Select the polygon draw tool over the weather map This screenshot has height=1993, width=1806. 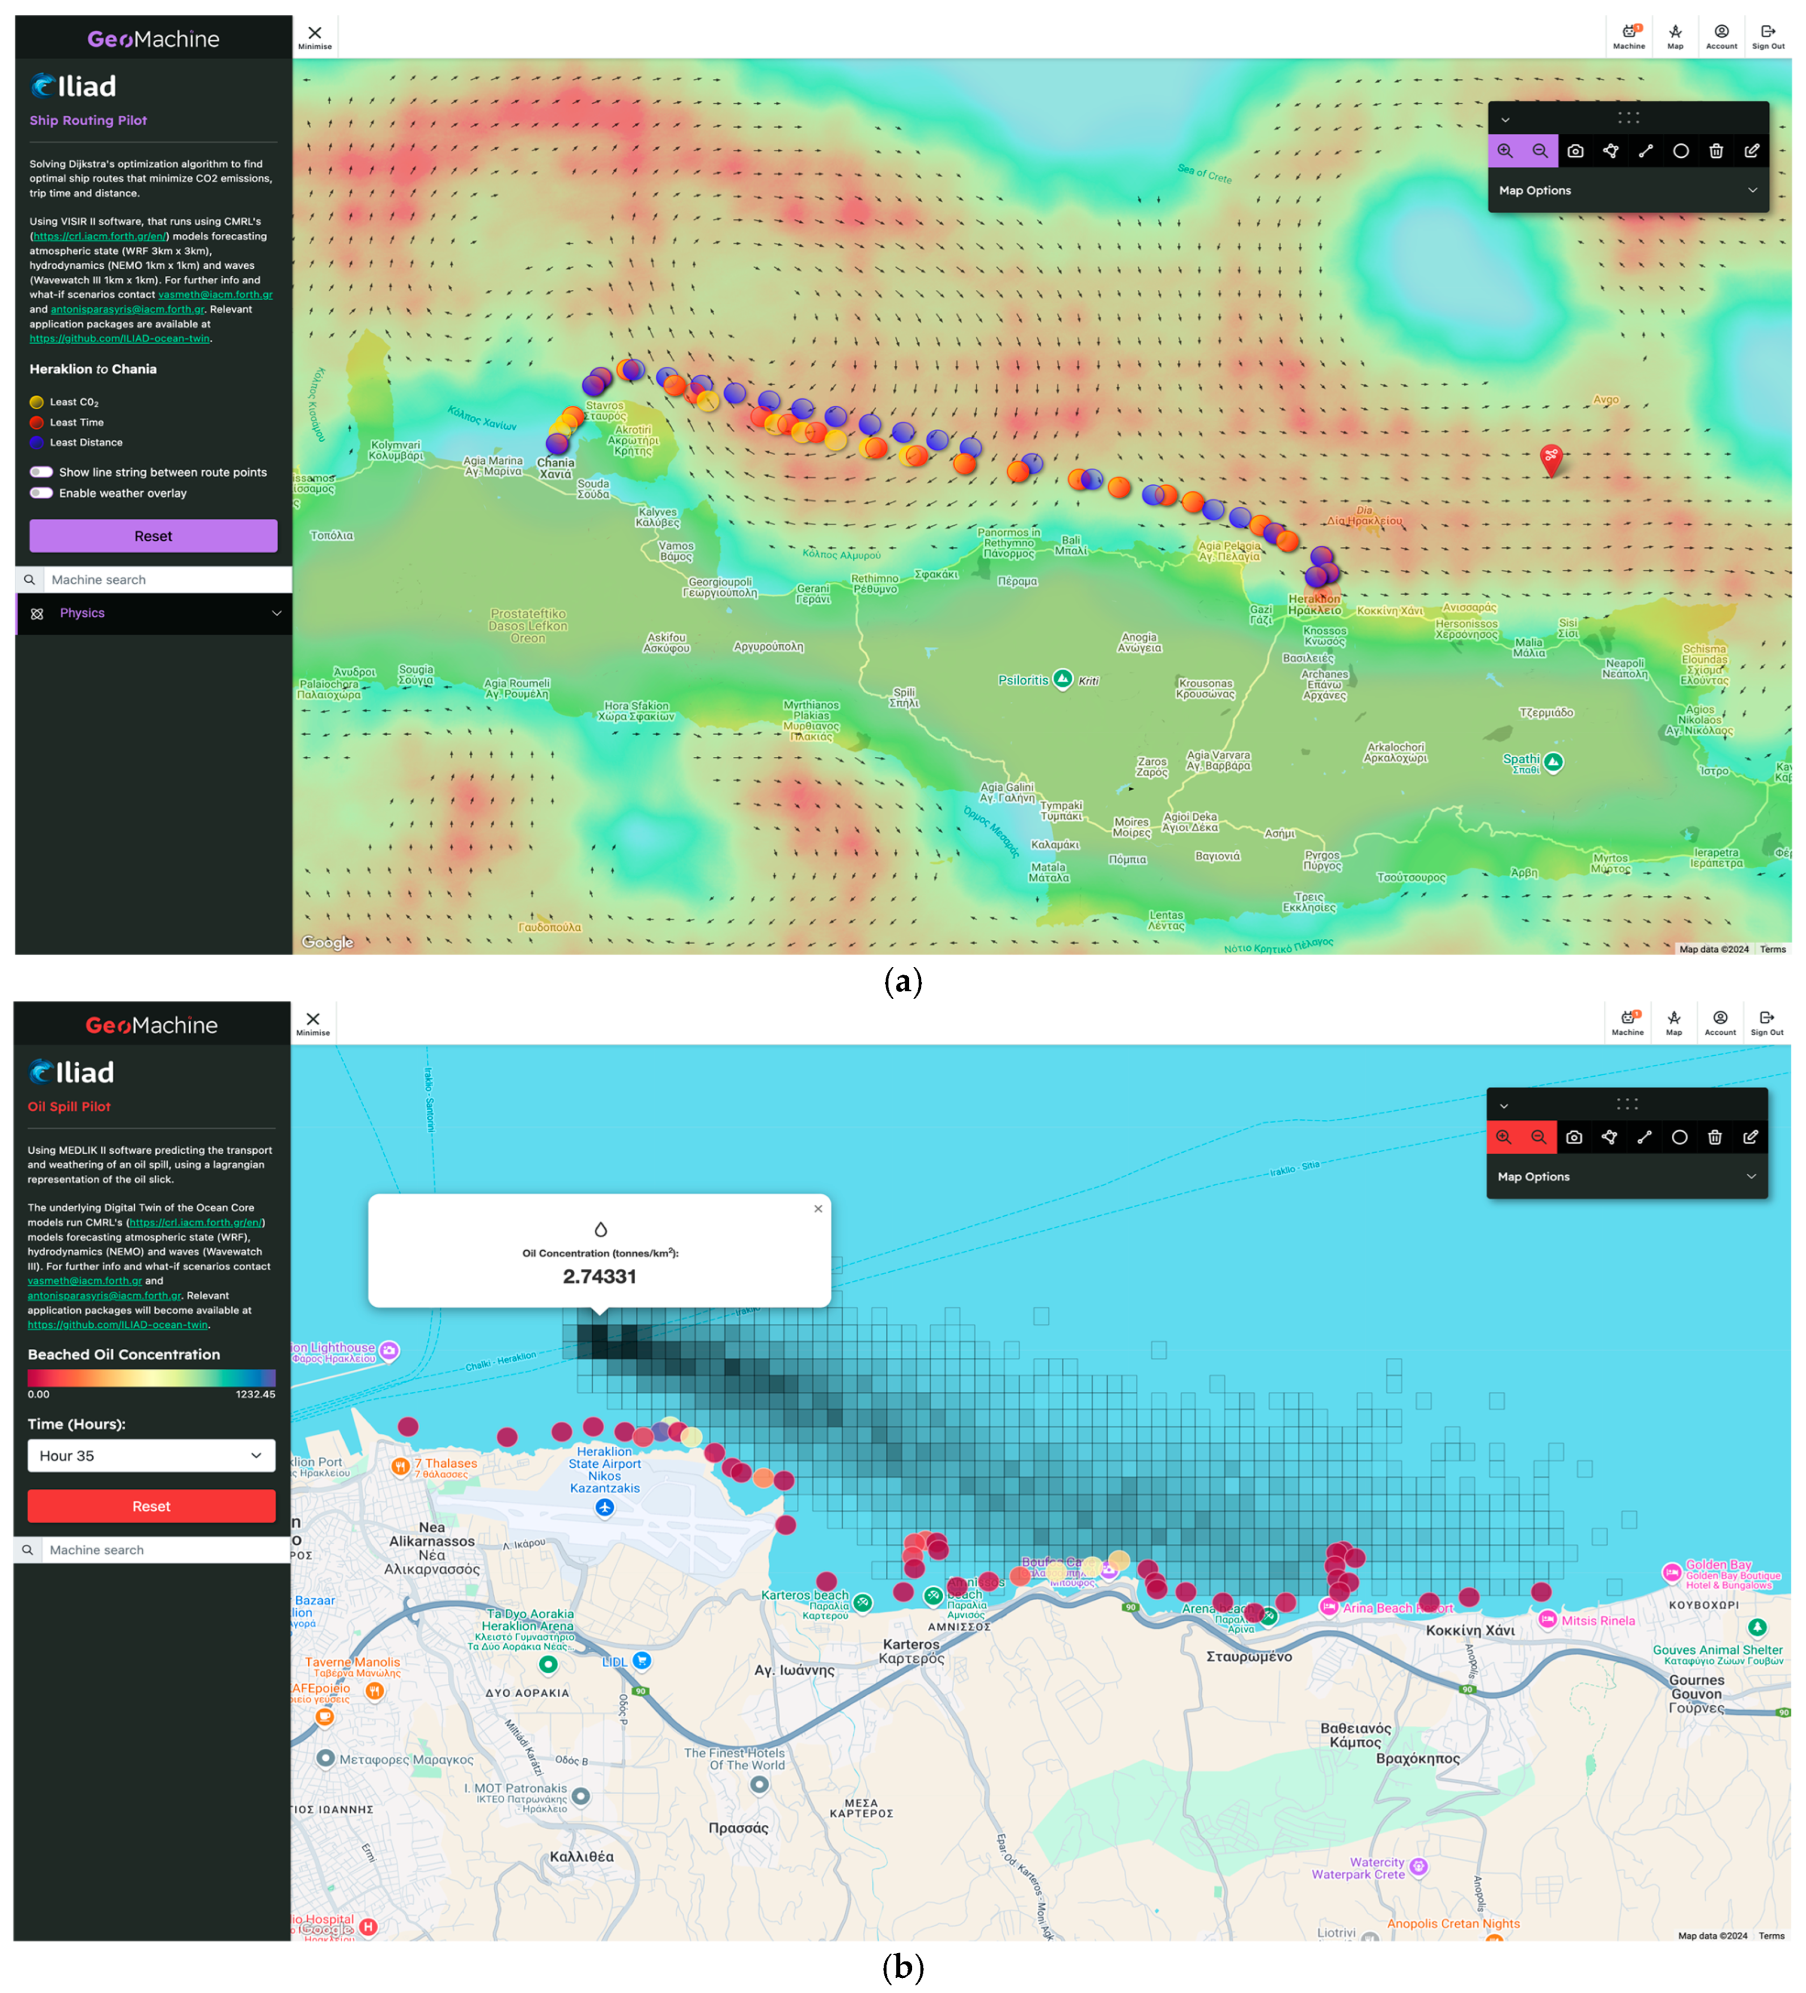1610,151
